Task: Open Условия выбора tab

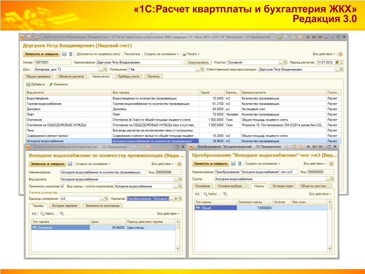Action: (x=231, y=186)
